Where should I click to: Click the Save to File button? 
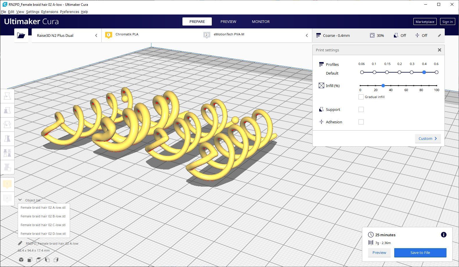(420, 252)
